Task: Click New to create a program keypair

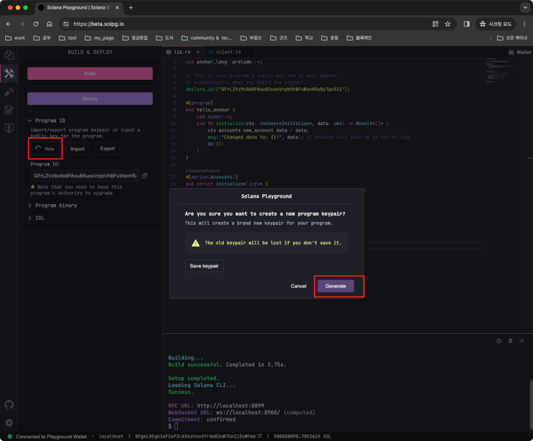Action: [x=45, y=148]
